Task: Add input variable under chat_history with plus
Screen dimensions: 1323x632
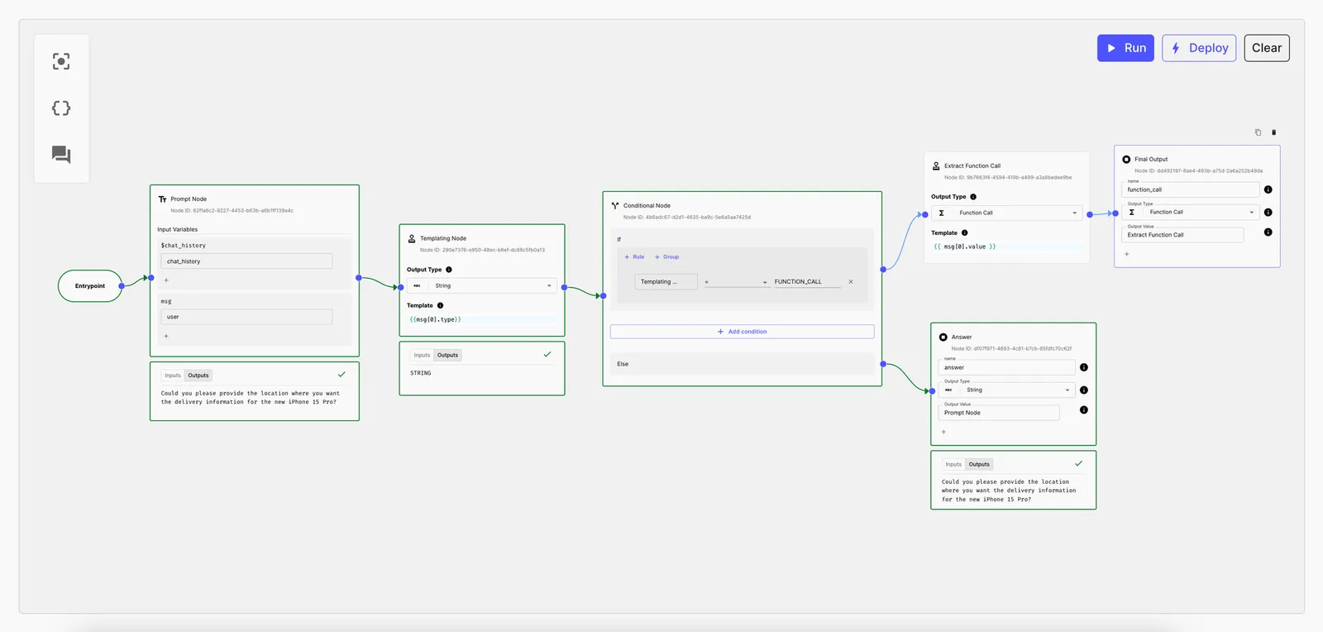Action: [x=166, y=280]
